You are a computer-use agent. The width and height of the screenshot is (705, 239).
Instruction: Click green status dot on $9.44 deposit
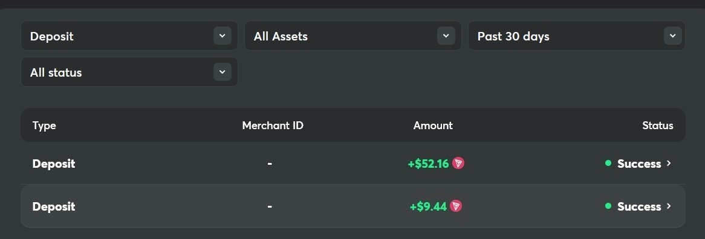608,206
